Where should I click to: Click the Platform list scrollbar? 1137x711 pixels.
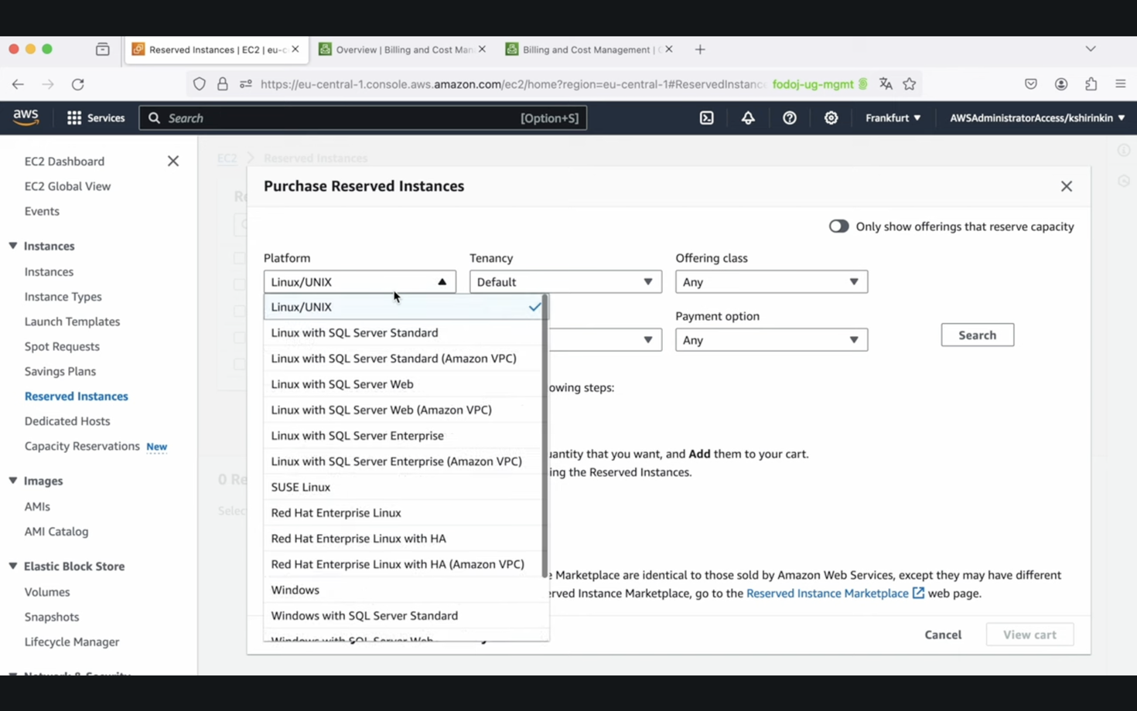(545, 435)
